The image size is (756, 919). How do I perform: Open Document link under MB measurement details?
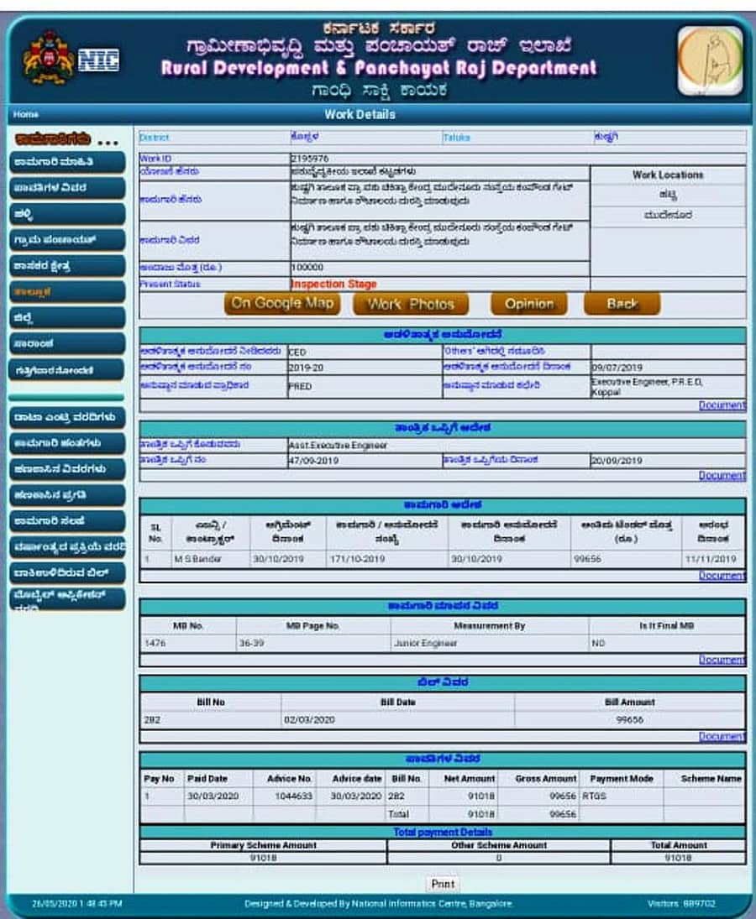coord(722,660)
